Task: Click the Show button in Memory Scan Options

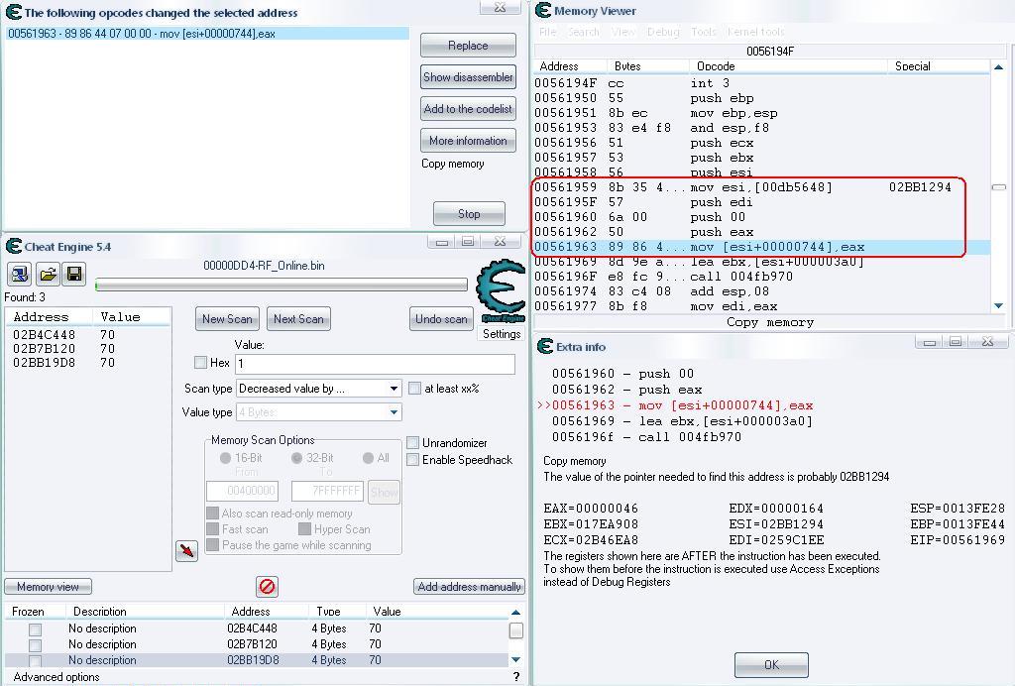Action: coord(384,493)
